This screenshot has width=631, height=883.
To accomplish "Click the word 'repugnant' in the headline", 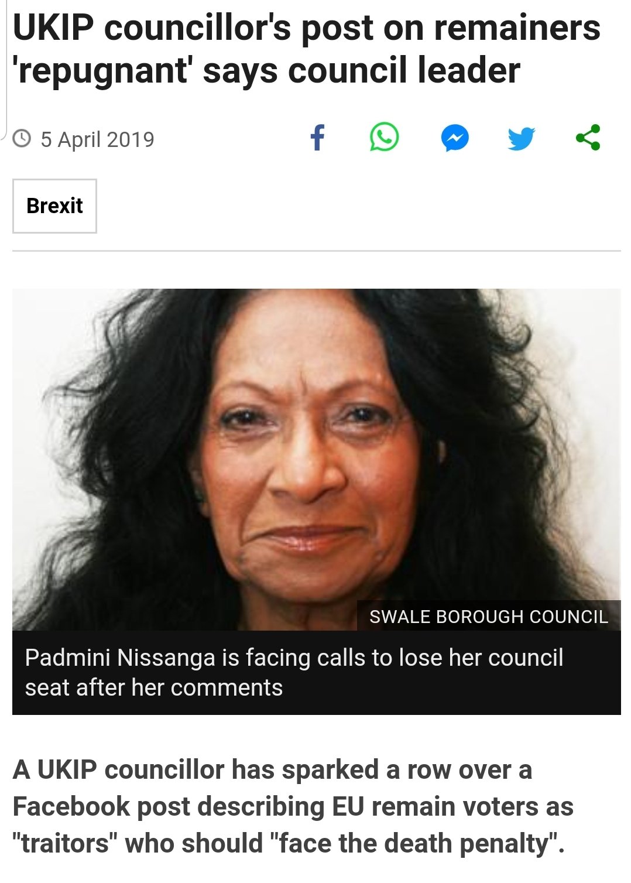I will (x=104, y=71).
